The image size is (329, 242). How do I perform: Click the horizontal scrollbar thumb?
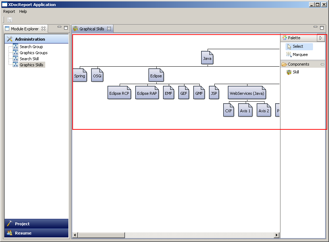tap(101, 235)
